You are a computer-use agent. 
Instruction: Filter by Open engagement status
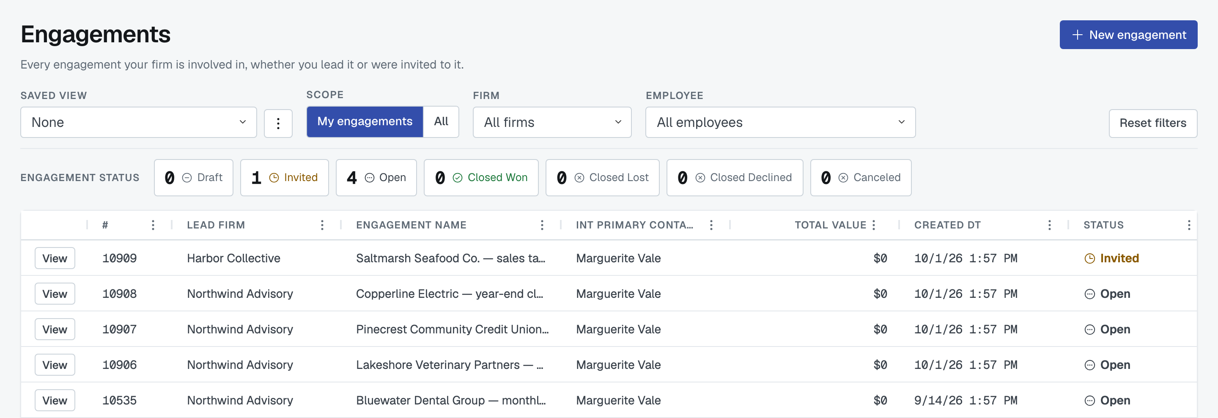[376, 178]
